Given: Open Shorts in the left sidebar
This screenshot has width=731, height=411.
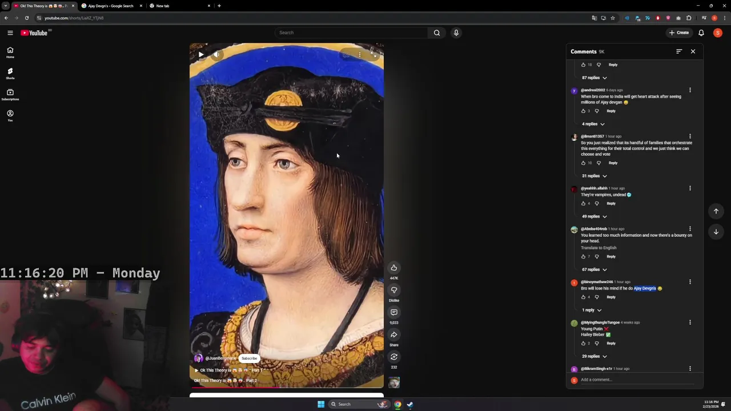Looking at the screenshot, I should click(x=10, y=74).
